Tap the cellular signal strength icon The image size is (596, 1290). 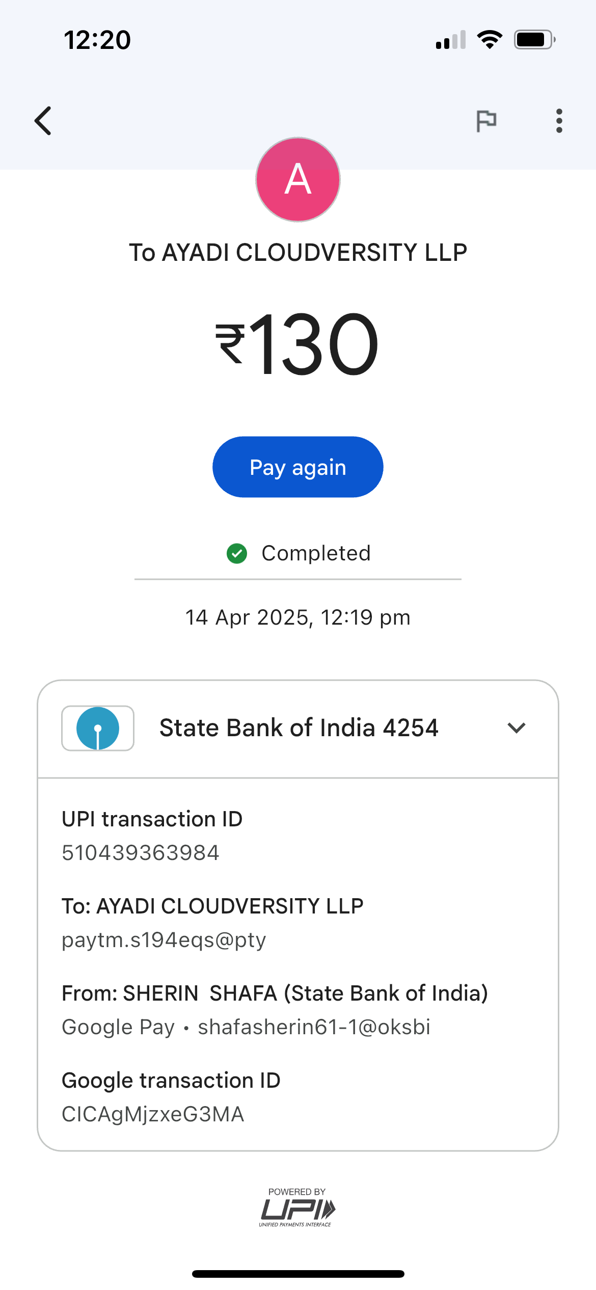[x=451, y=40]
